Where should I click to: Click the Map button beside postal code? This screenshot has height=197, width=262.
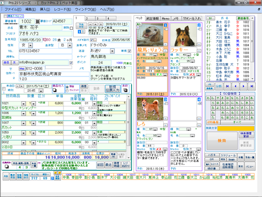point(22,69)
